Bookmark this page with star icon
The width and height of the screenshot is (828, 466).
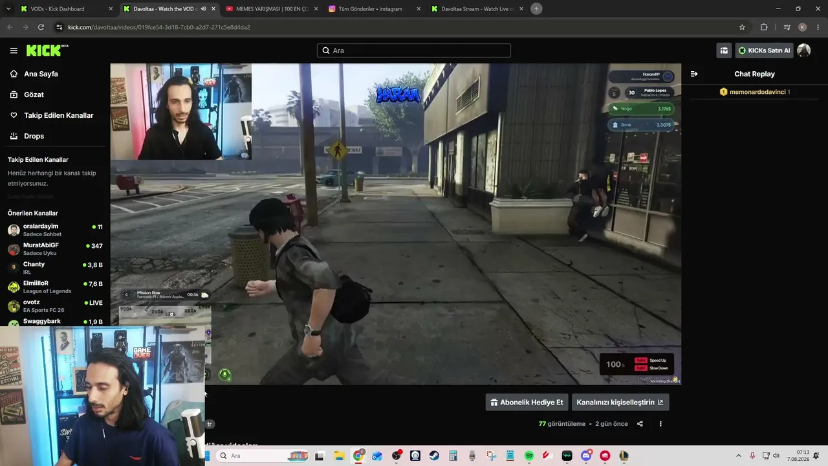click(x=742, y=27)
